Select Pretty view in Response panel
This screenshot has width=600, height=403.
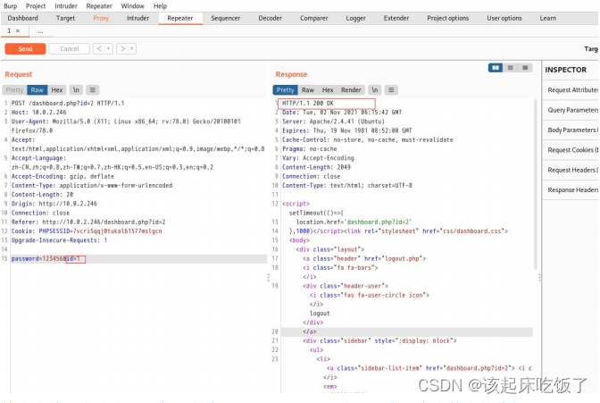click(285, 90)
